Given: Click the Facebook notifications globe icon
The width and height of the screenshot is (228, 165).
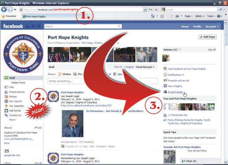Looking at the screenshot, I should [x=38, y=26].
